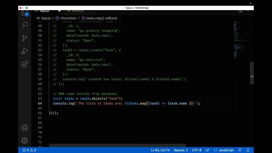Change end of line sequence LF
The image size is (272, 153).
click(207, 150)
